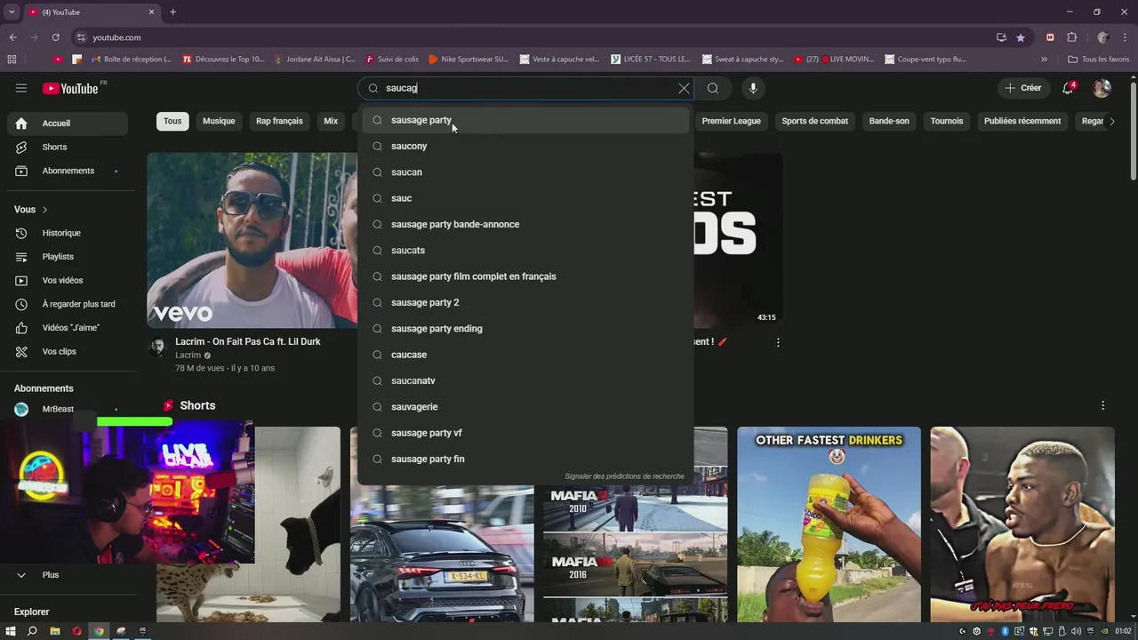Open the notifications bell
This screenshot has width=1138, height=640.
tap(1068, 88)
